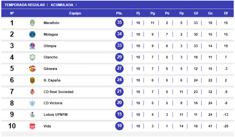The width and height of the screenshot is (235, 137).
Task: Click the Marathón team crest icon
Action: pyautogui.click(x=32, y=23)
